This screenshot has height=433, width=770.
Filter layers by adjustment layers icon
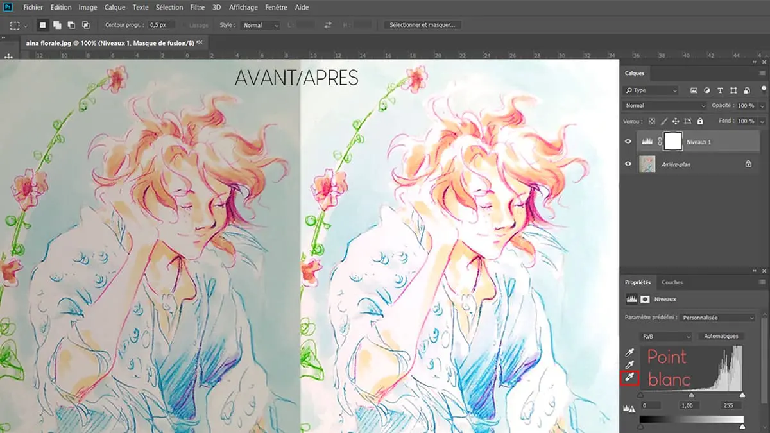point(707,90)
